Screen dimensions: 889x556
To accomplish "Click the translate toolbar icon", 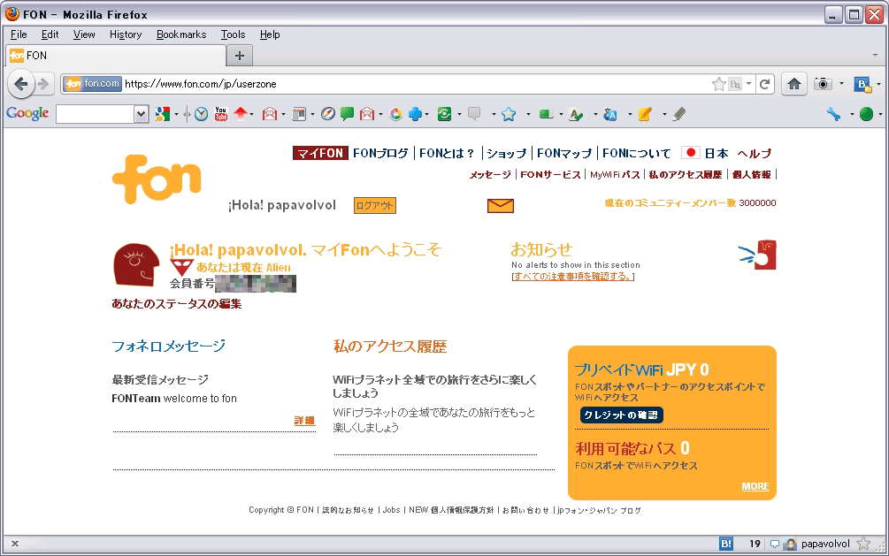I will click(610, 114).
